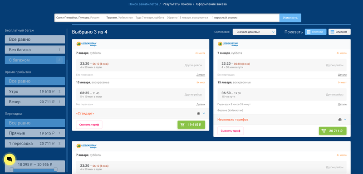Click Изменить to modify search
This screenshot has width=363, height=174.
[x=290, y=18]
